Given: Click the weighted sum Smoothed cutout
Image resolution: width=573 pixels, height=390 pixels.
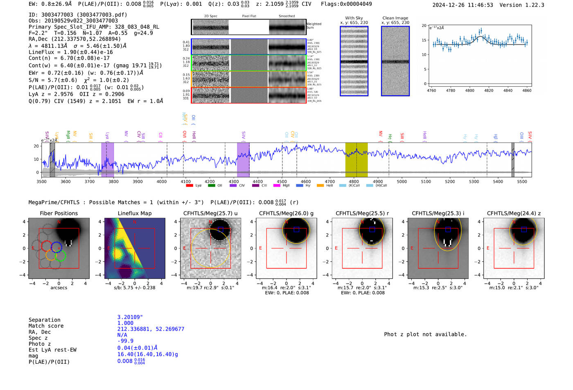Looking at the screenshot, I should 287,27.
